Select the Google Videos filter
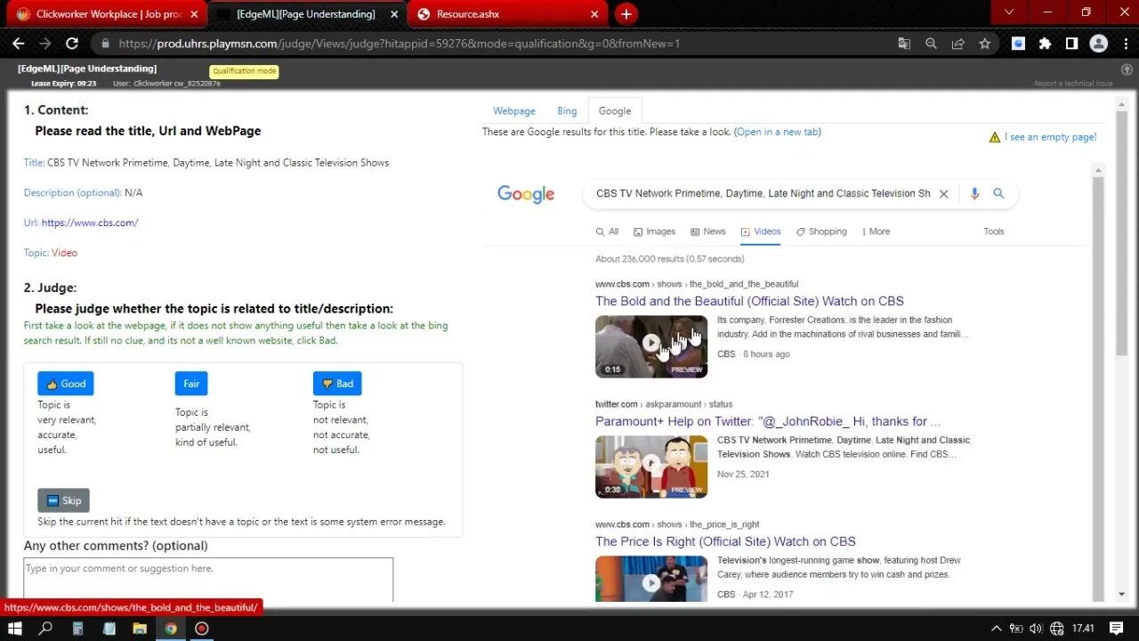This screenshot has width=1139, height=641. (761, 231)
